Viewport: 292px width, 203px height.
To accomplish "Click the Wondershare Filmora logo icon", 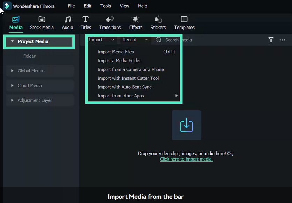I will (7, 6).
